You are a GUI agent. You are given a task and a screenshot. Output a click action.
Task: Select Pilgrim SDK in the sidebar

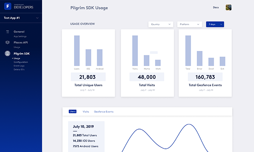[x=22, y=53]
